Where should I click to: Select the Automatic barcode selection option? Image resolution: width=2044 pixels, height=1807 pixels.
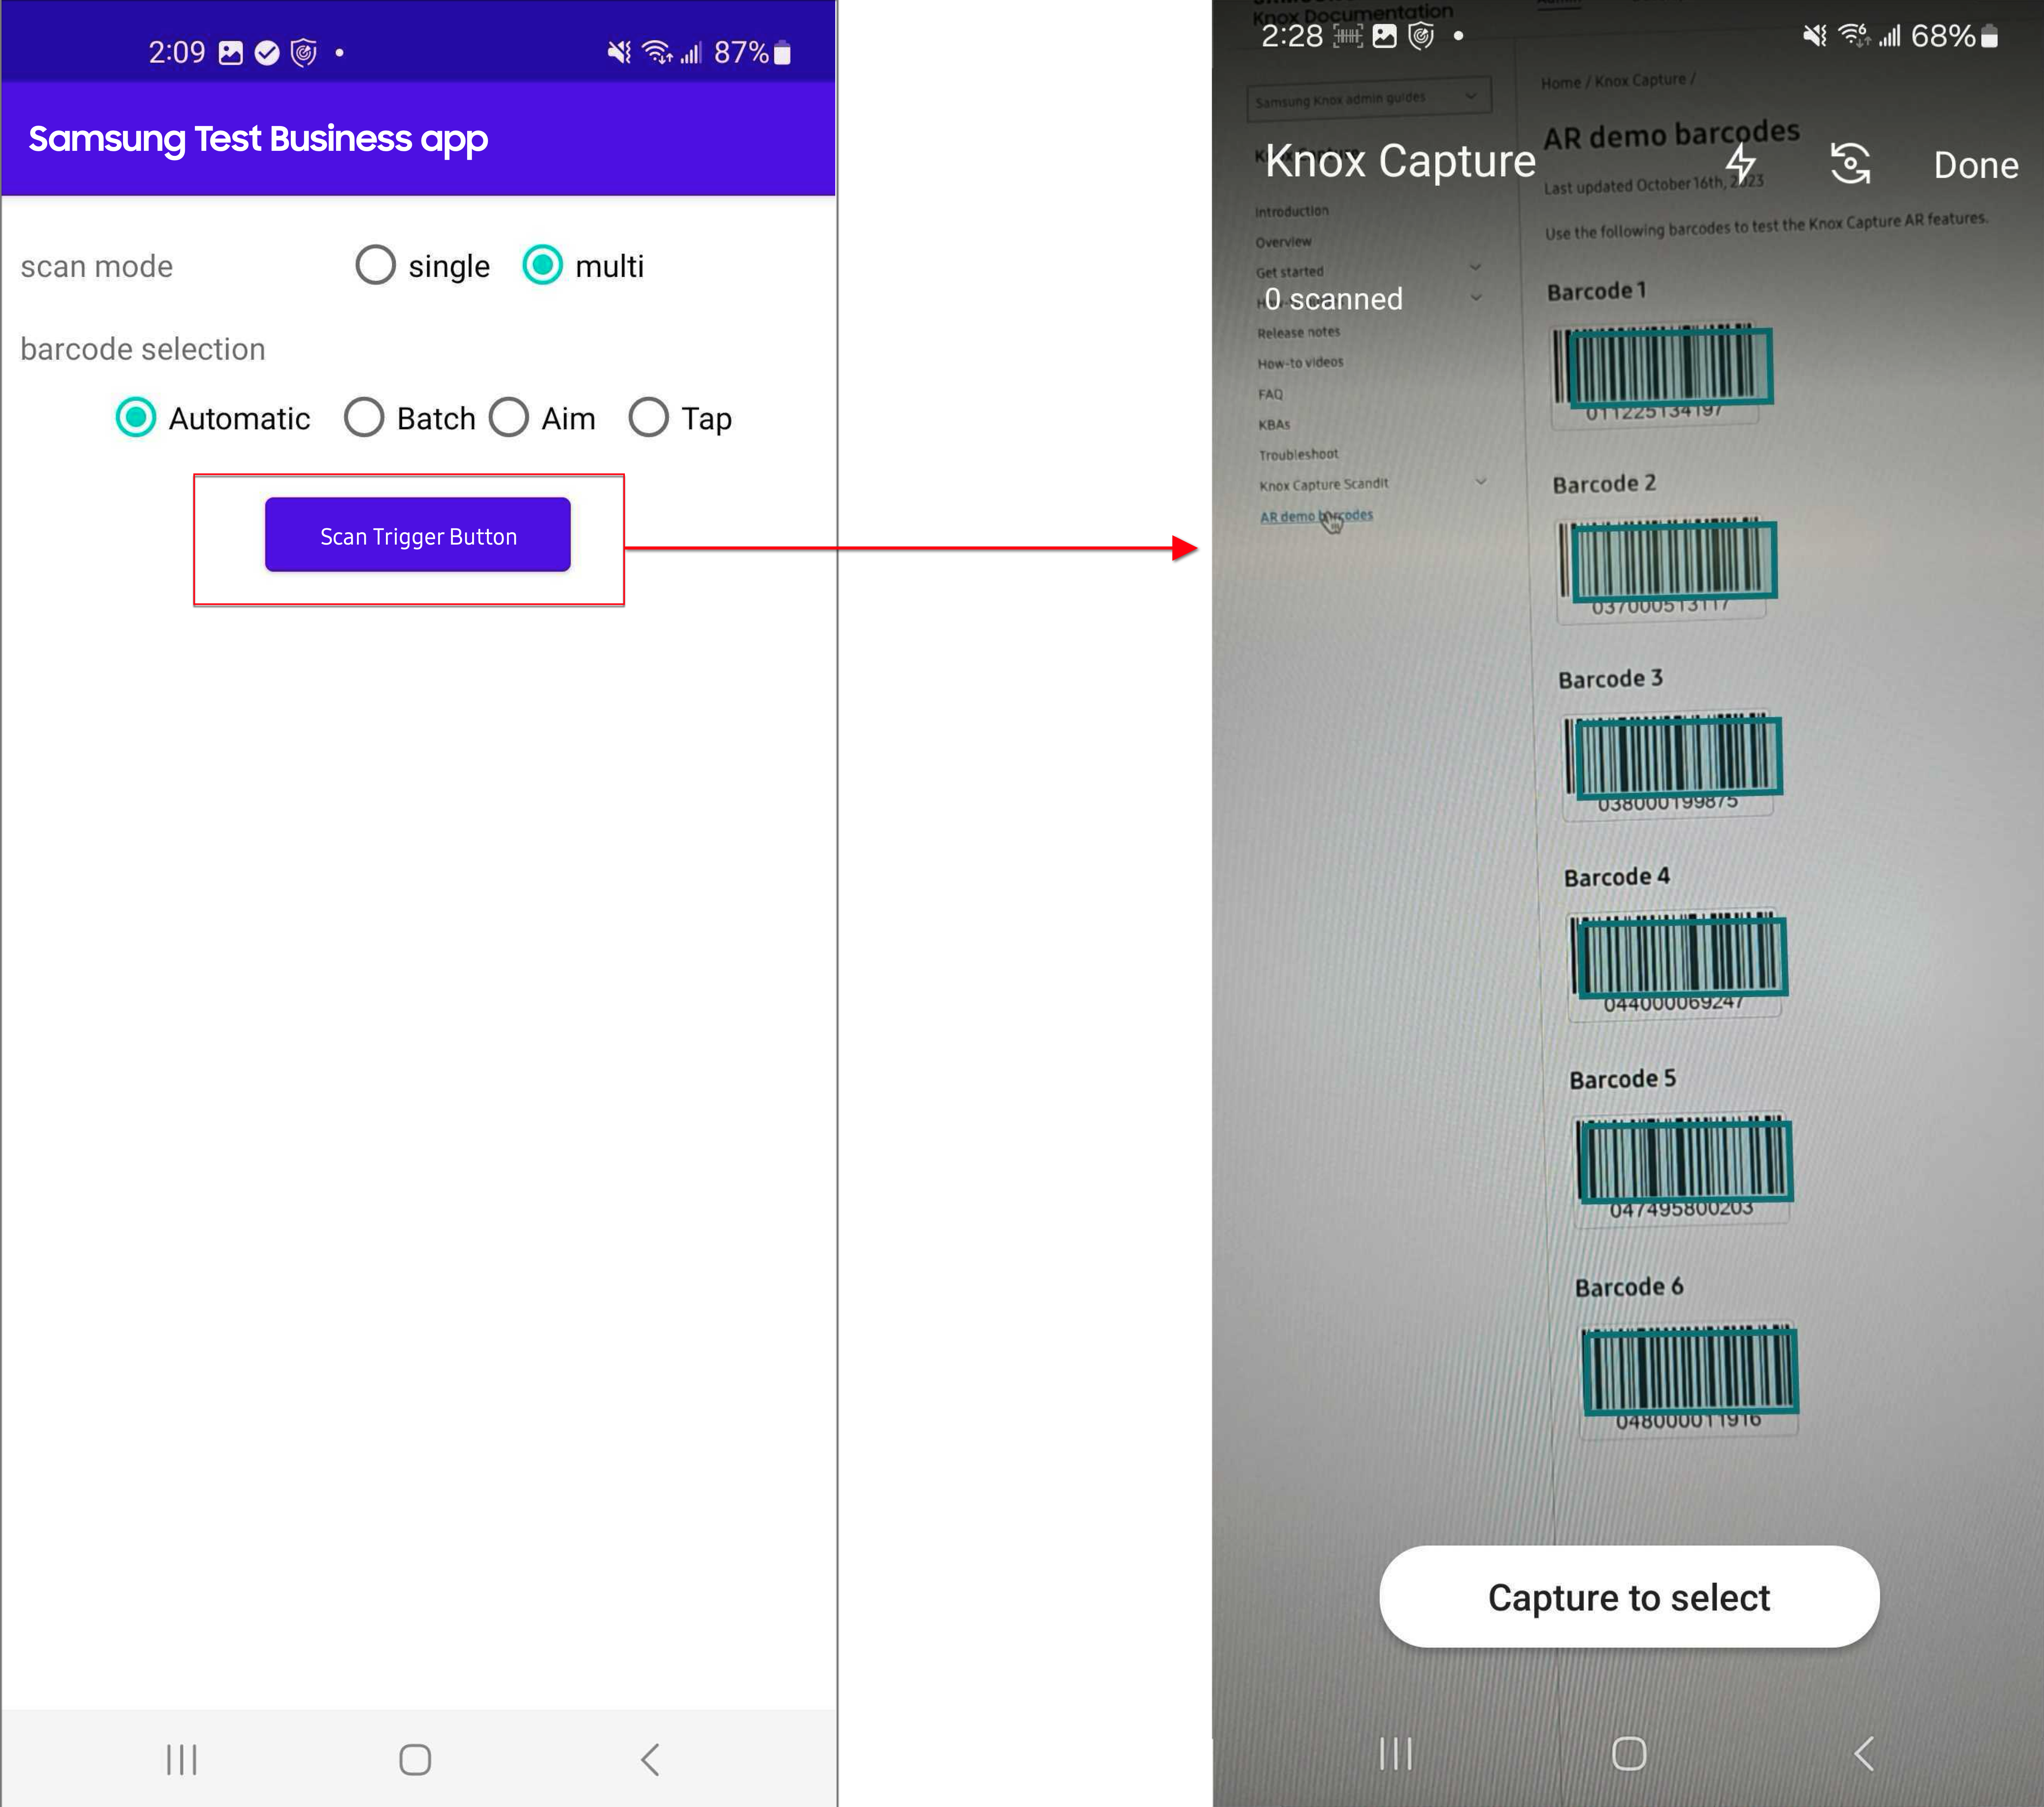[136, 417]
